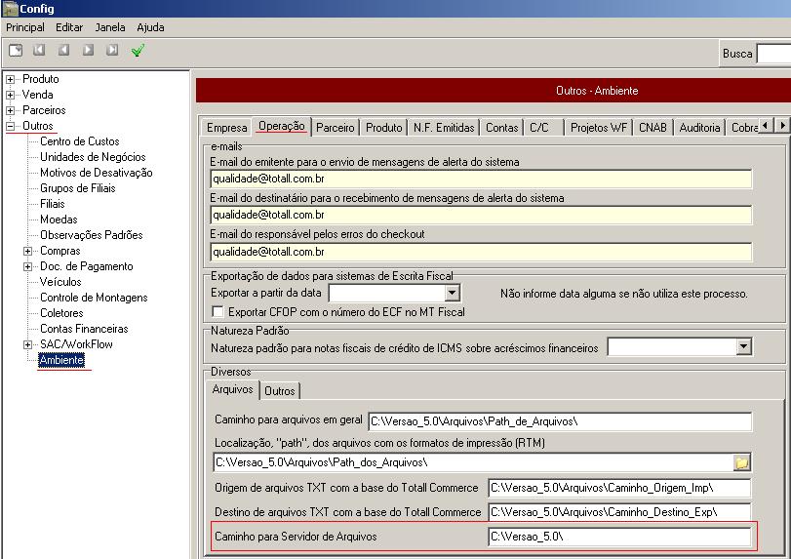The width and height of the screenshot is (791, 559).
Task: Switch to the Operação tab
Action: 282,126
